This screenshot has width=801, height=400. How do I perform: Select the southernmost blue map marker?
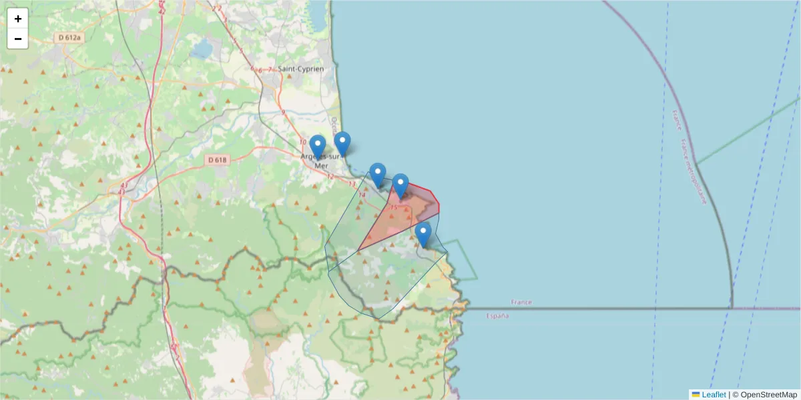(423, 234)
